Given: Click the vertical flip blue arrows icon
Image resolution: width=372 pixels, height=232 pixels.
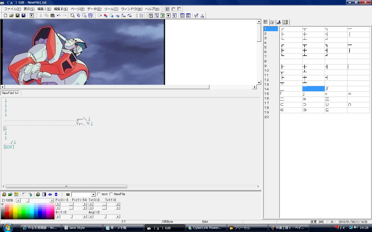Looking at the screenshot, I should pyautogui.click(x=56, y=194).
